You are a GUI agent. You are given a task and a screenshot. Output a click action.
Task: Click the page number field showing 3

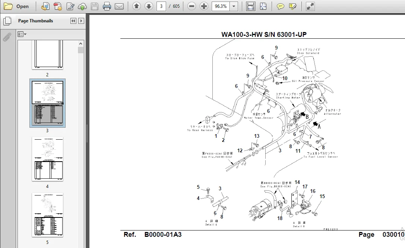point(161,6)
